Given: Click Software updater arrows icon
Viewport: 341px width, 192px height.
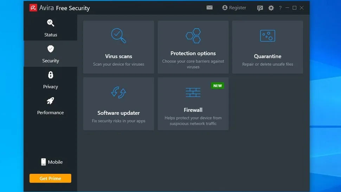Looking at the screenshot, I should click(x=118, y=92).
